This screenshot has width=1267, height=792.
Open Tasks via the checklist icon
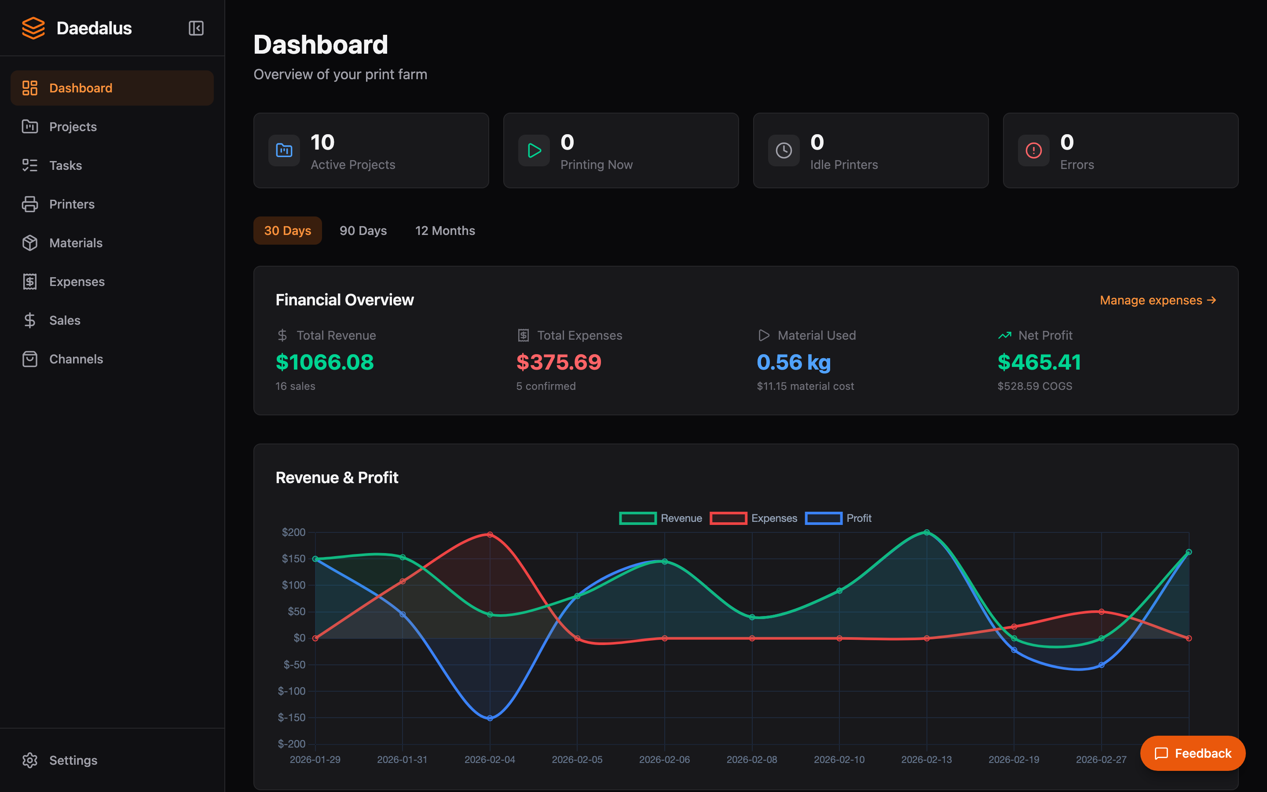[30, 165]
